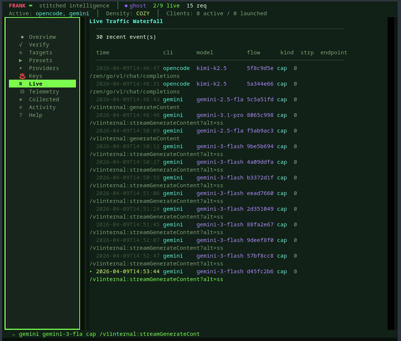Click the black vertical scrollbar at right
The width and height of the screenshot is (401, 341).
click(391, 173)
